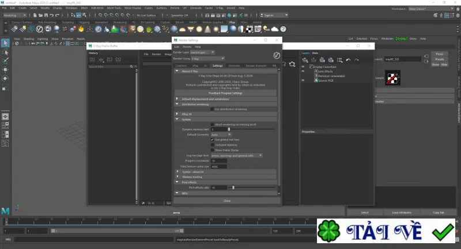Click the Open Scene folder icon
The width and height of the screenshot is (461, 249).
(x=40, y=16)
